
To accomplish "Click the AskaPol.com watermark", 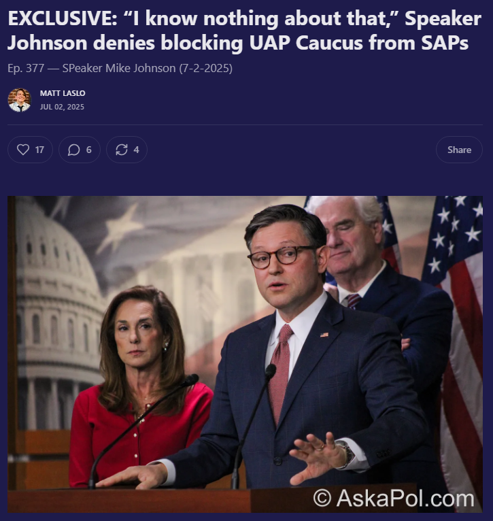I will (394, 498).
